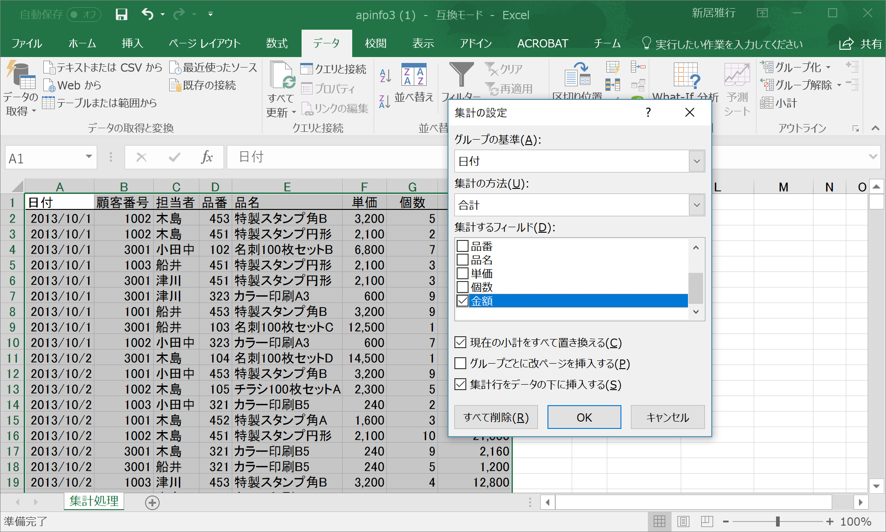Click the zoom slider handle
This screenshot has height=532, width=886.
pos(778,521)
